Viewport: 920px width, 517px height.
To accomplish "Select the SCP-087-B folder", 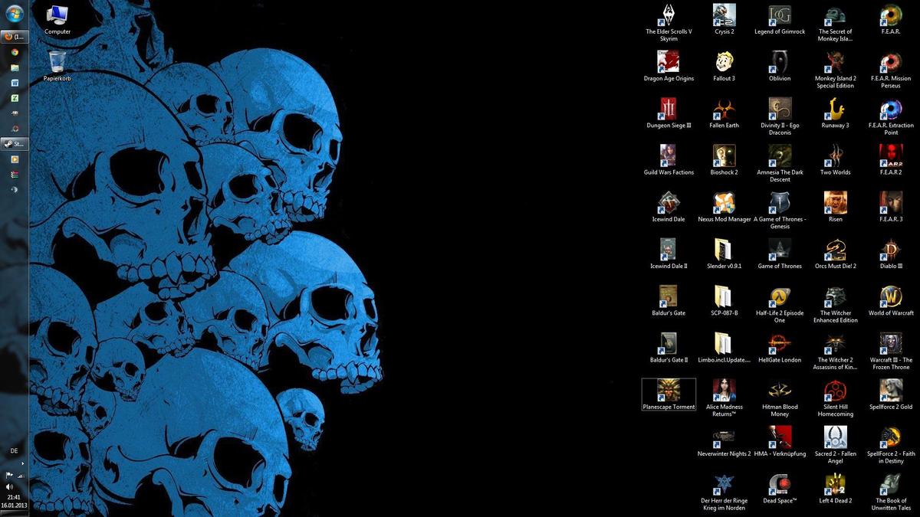I will point(724,300).
